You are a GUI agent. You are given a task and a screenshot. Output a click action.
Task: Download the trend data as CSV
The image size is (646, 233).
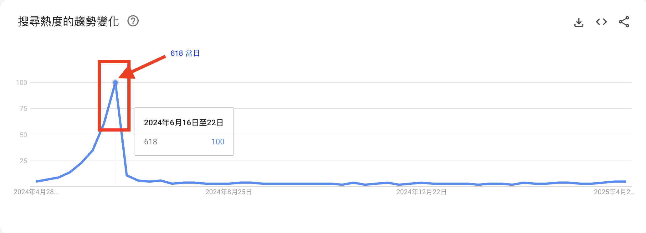(x=579, y=22)
